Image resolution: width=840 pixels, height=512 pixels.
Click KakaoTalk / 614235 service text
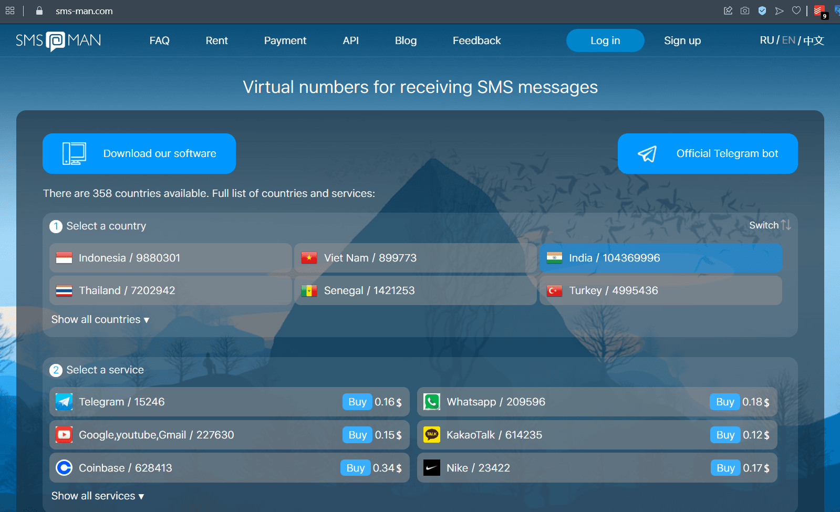pos(494,435)
